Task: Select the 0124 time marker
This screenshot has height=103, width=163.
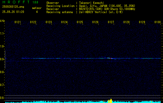Action: click(x=64, y=22)
